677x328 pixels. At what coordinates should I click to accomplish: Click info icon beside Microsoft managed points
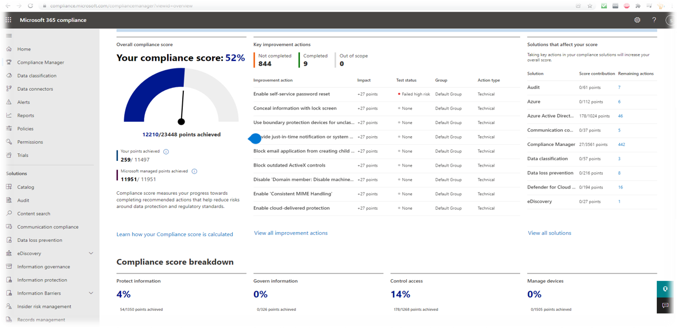tap(194, 171)
